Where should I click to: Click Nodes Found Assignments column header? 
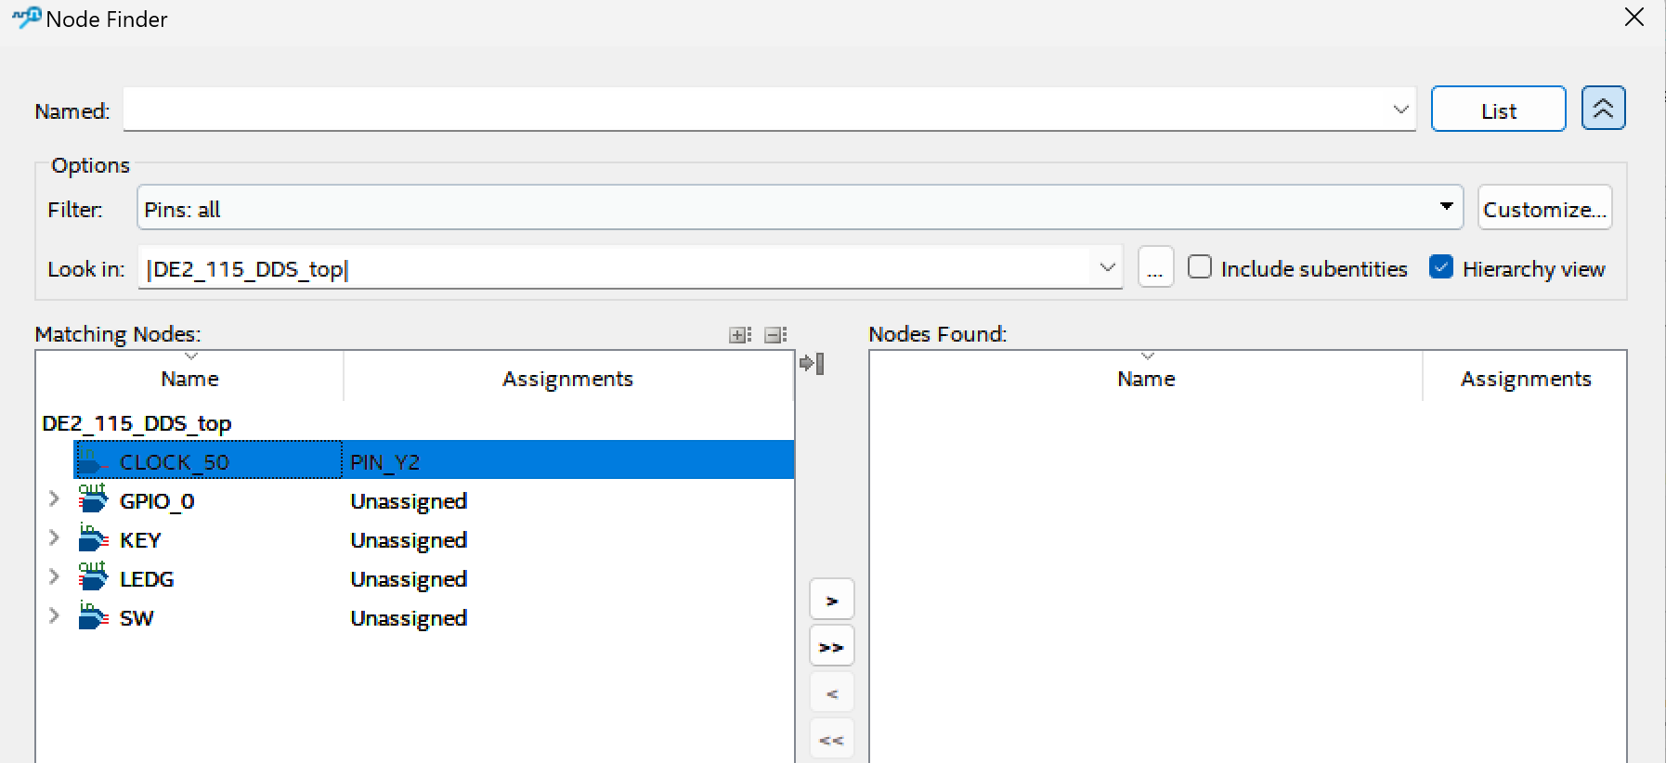point(1525,378)
